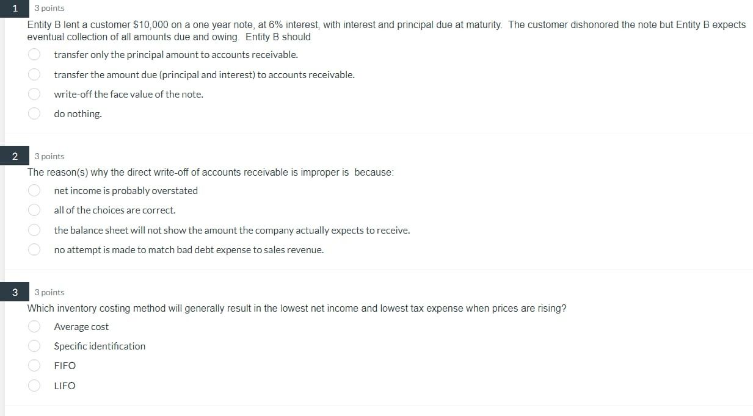Image resolution: width=753 pixels, height=416 pixels.
Task: Select "net income is probably overstated"
Action: click(x=34, y=190)
